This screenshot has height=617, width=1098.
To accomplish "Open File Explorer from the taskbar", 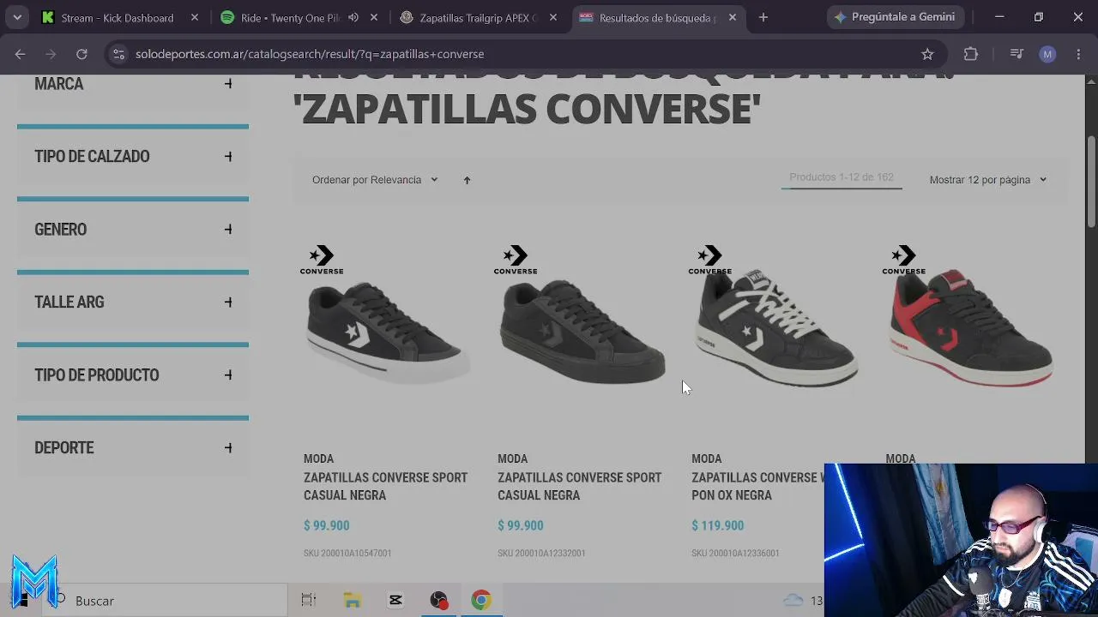I will point(353,601).
